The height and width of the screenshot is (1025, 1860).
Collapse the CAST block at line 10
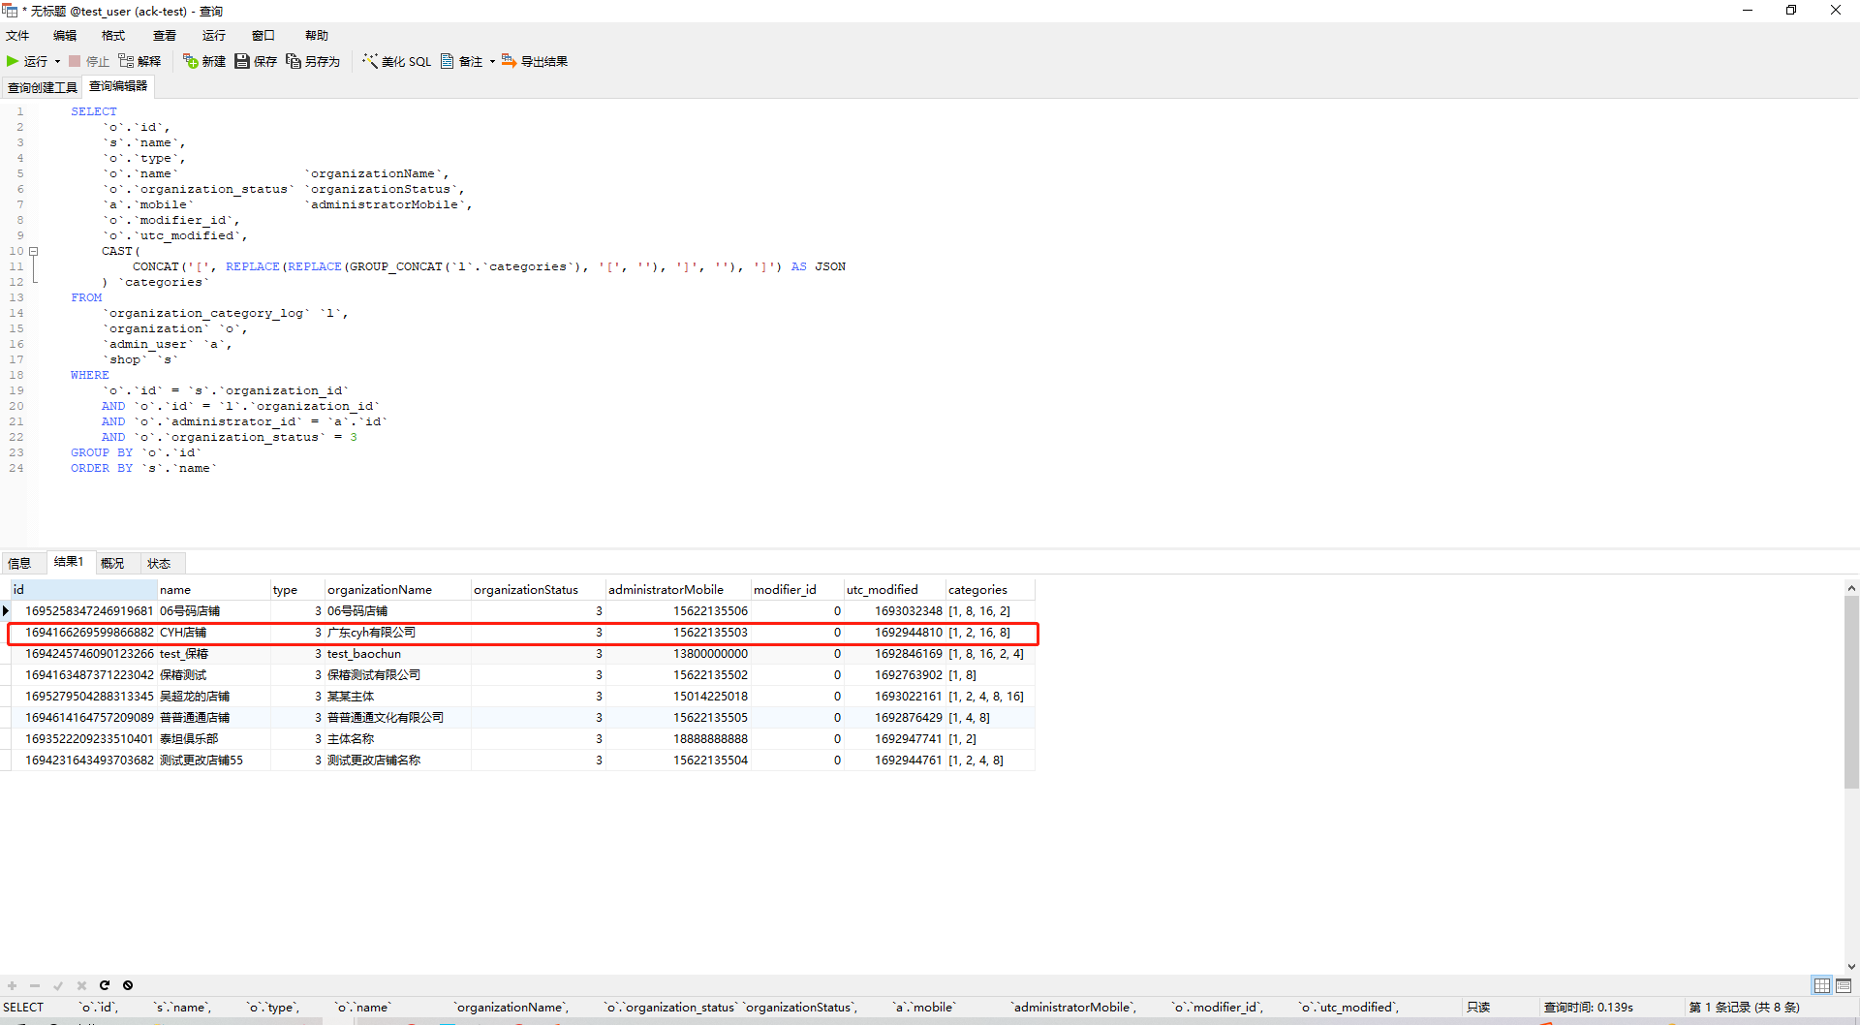(34, 251)
